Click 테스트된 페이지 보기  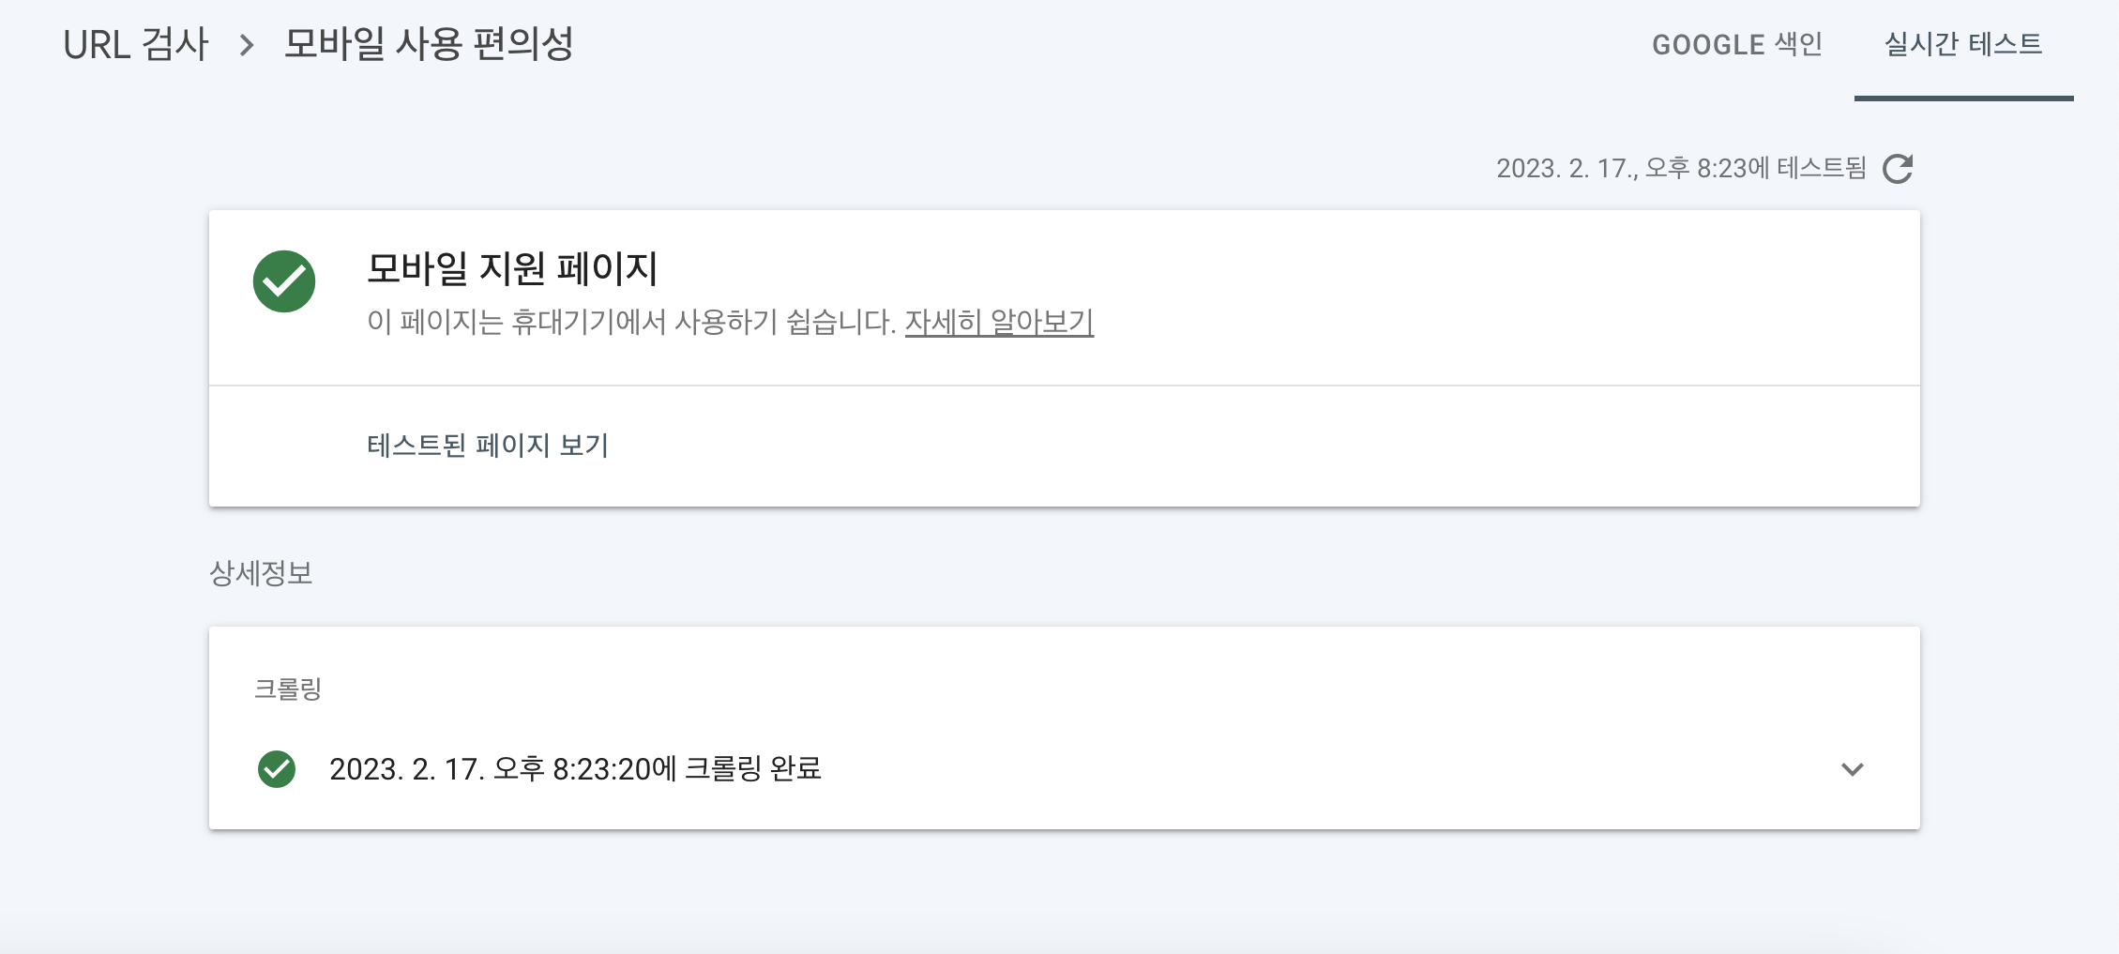[486, 447]
